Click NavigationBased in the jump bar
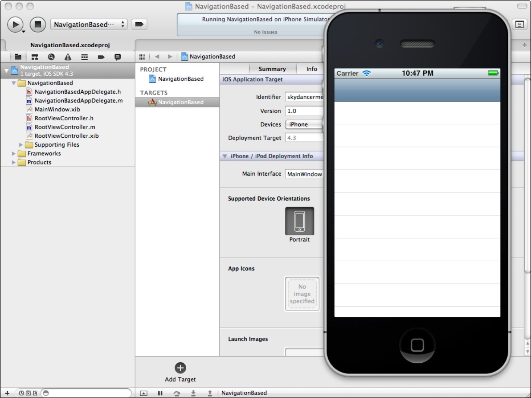Image resolution: width=531 pixels, height=398 pixels. click(208, 57)
